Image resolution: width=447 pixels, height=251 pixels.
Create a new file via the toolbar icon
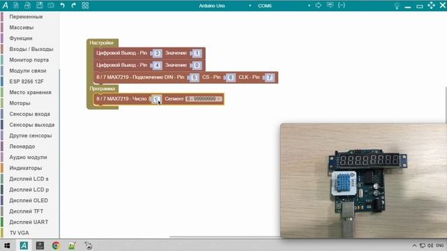pyautogui.click(x=16, y=6)
